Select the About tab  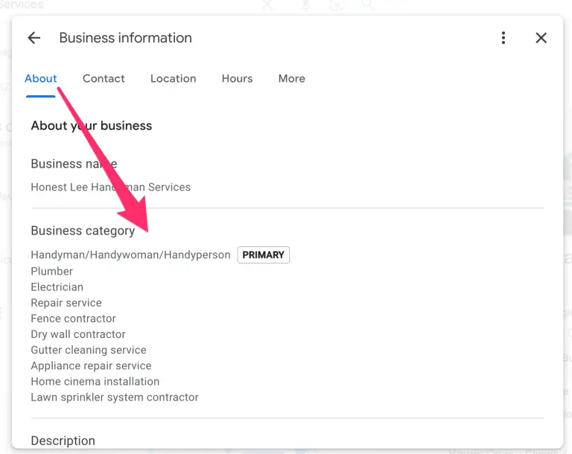[x=40, y=79]
